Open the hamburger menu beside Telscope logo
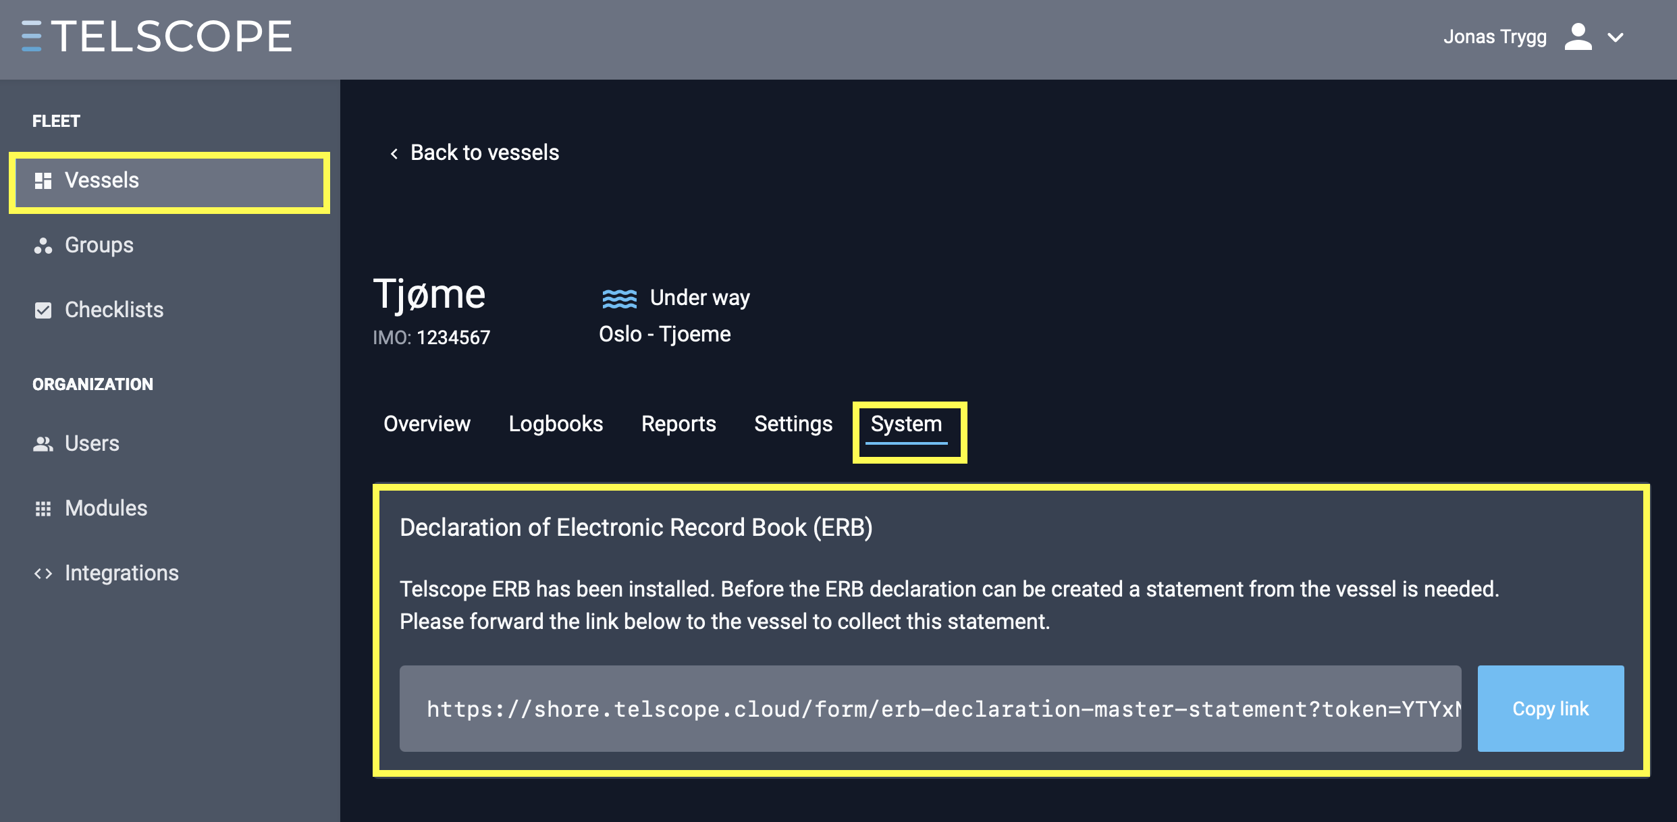Viewport: 1677px width, 822px height. (x=31, y=36)
